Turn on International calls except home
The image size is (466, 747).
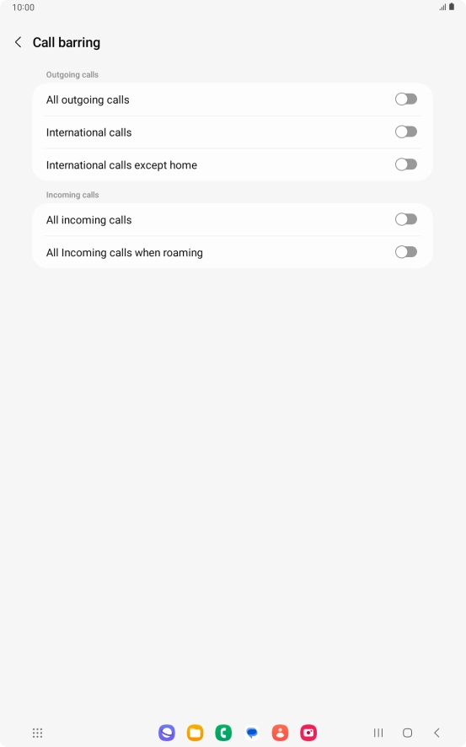pos(406,164)
